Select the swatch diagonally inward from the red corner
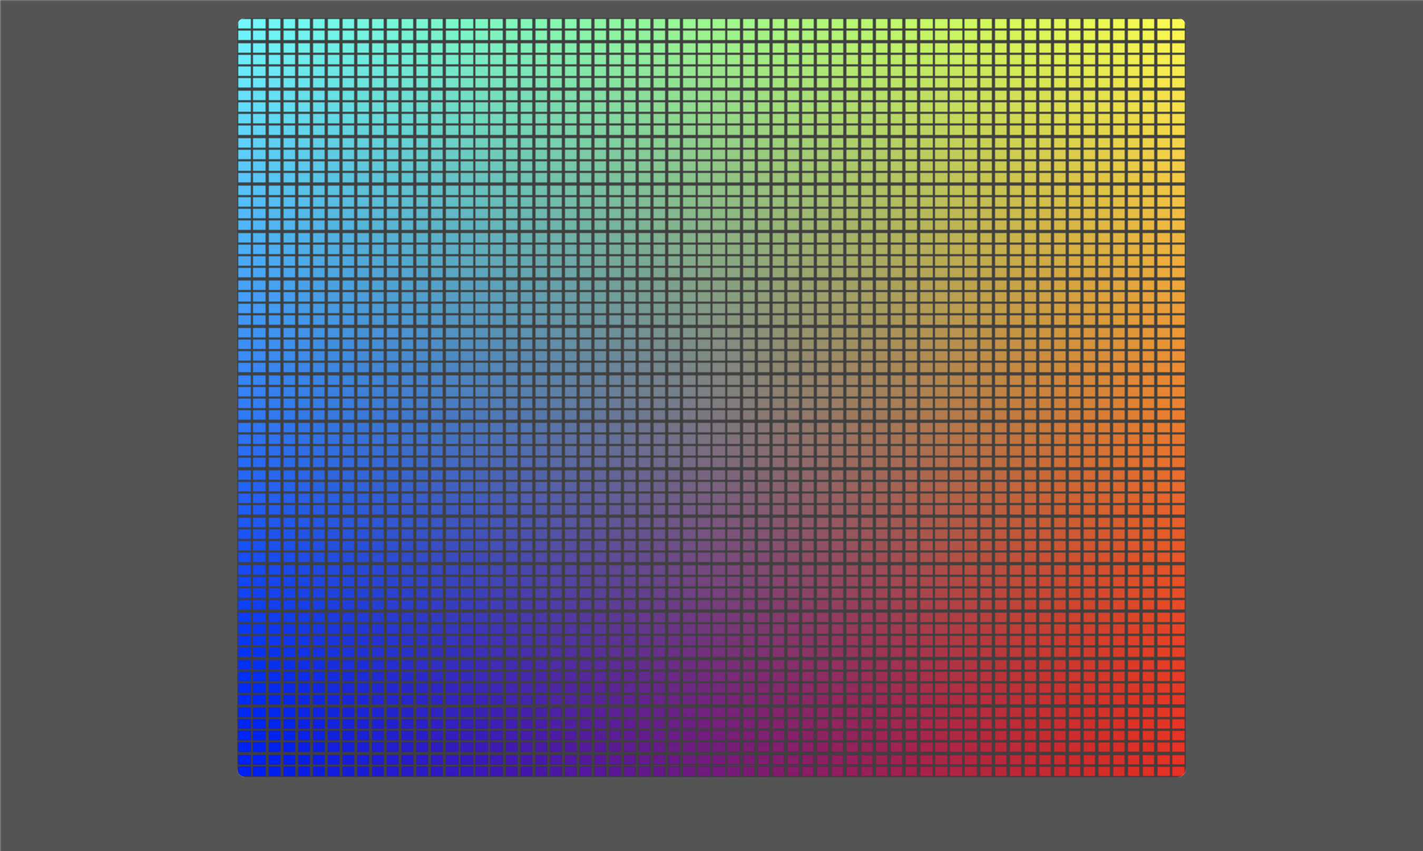Viewport: 1423px width, 851px height. click(1163, 759)
